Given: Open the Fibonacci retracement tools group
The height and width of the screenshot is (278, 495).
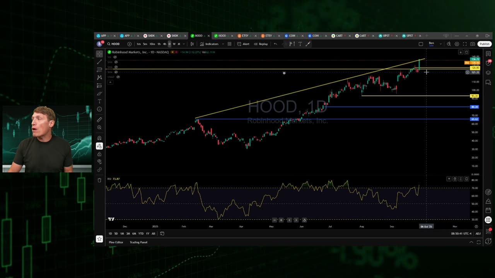Looking at the screenshot, I should [99, 70].
